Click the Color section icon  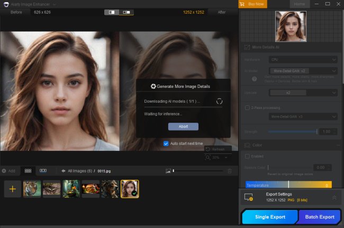pos(247,145)
